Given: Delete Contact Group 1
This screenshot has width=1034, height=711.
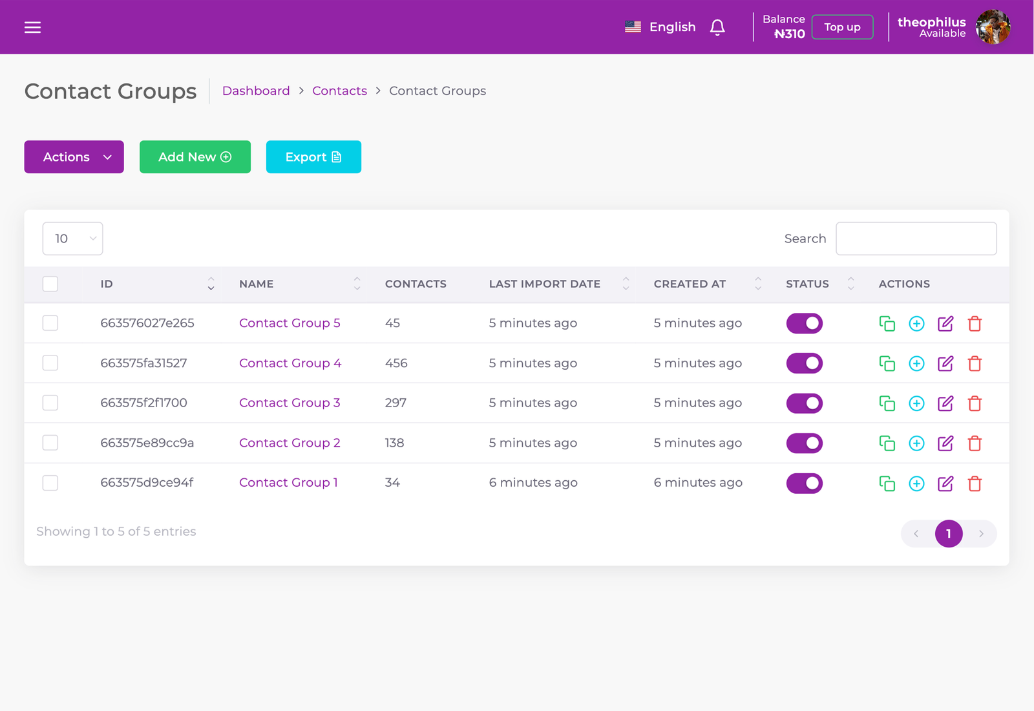Looking at the screenshot, I should [975, 483].
